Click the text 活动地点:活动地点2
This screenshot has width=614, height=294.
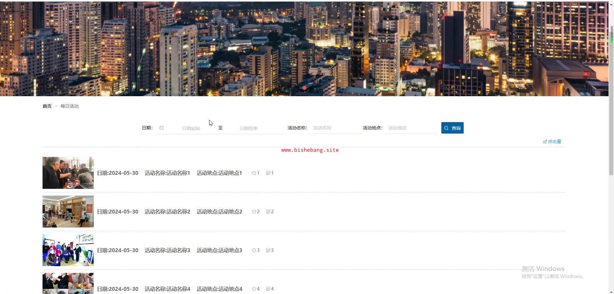(219, 212)
